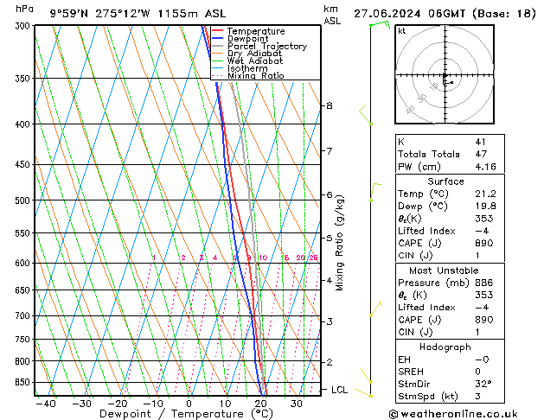Click the Mixing Ratio legend entry
544x420 pixels.
tap(255, 76)
